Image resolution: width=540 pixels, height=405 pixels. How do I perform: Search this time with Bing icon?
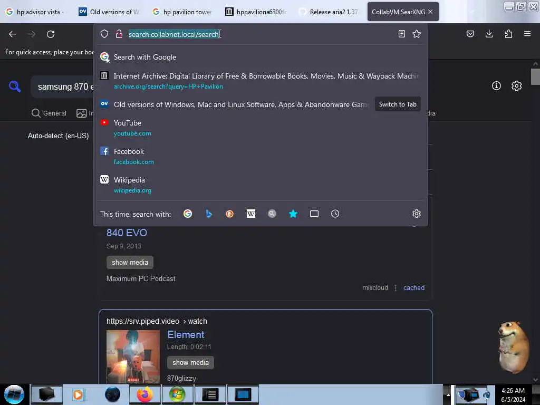(x=209, y=214)
